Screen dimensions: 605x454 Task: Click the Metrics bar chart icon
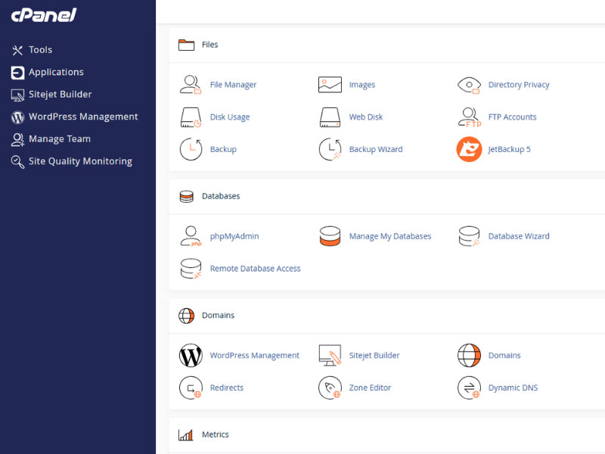[185, 434]
